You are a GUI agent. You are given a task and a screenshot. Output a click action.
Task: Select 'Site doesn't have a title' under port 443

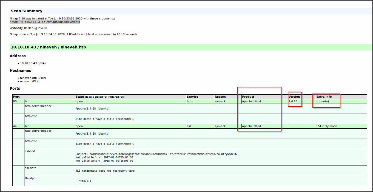(105, 144)
